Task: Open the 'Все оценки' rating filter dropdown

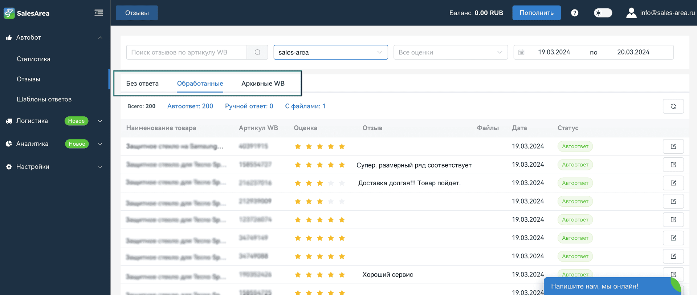Action: [x=451, y=52]
